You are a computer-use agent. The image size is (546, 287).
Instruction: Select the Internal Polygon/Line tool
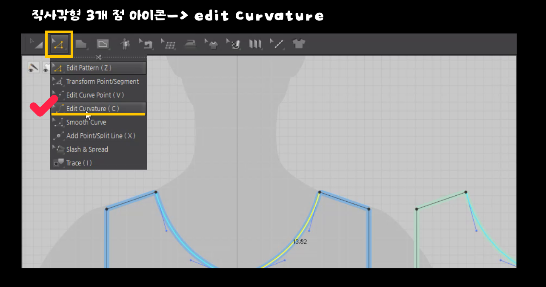pyautogui.click(x=103, y=44)
